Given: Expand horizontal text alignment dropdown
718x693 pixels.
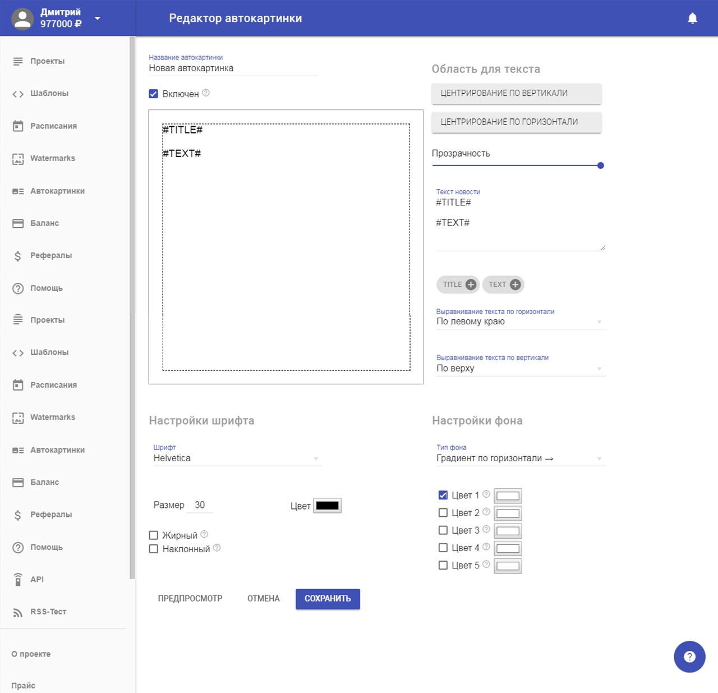Looking at the screenshot, I should [520, 322].
